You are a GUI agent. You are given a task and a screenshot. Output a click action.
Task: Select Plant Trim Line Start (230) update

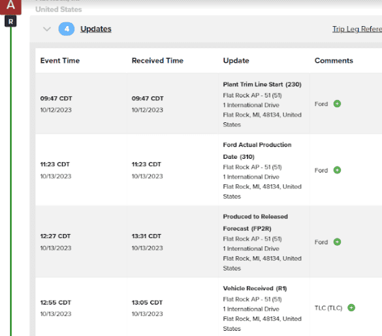(262, 84)
